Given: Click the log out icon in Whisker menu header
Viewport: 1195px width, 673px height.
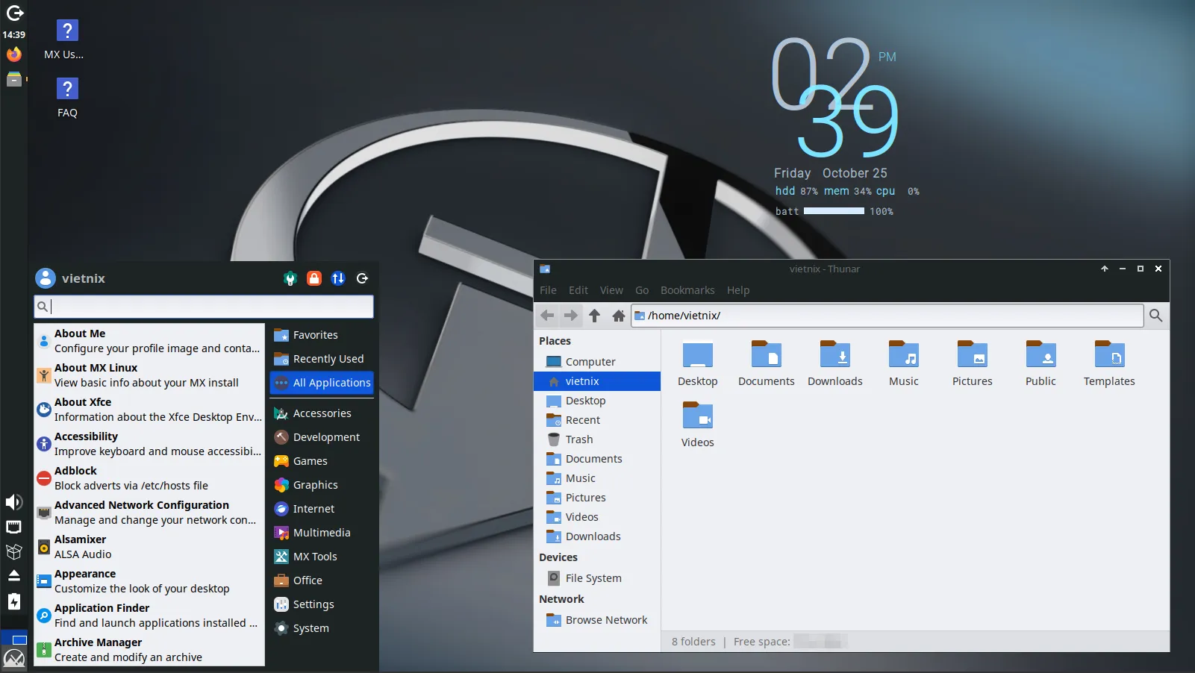Looking at the screenshot, I should pyautogui.click(x=362, y=278).
